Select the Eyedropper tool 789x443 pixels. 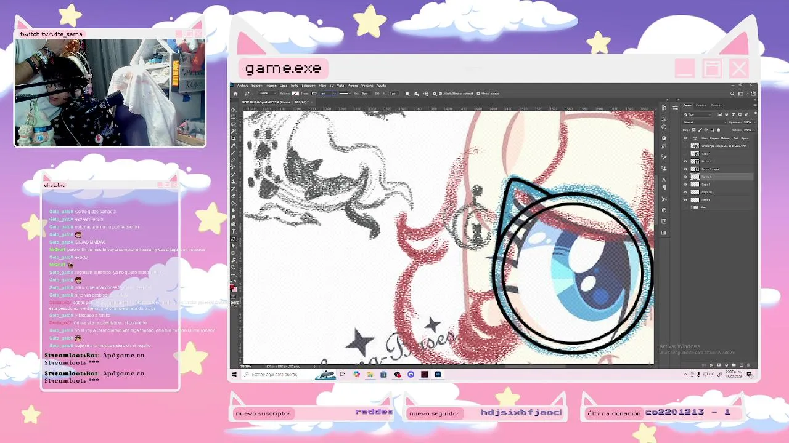(x=233, y=145)
